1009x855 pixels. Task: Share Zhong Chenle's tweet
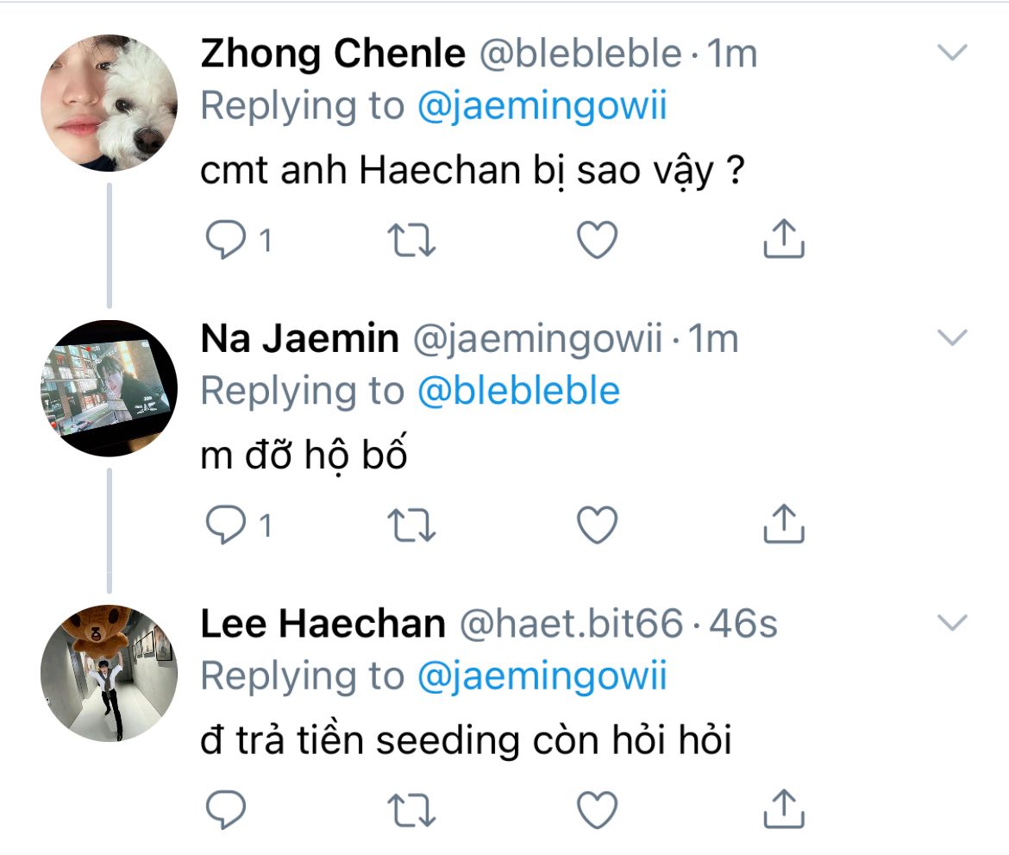click(x=784, y=238)
